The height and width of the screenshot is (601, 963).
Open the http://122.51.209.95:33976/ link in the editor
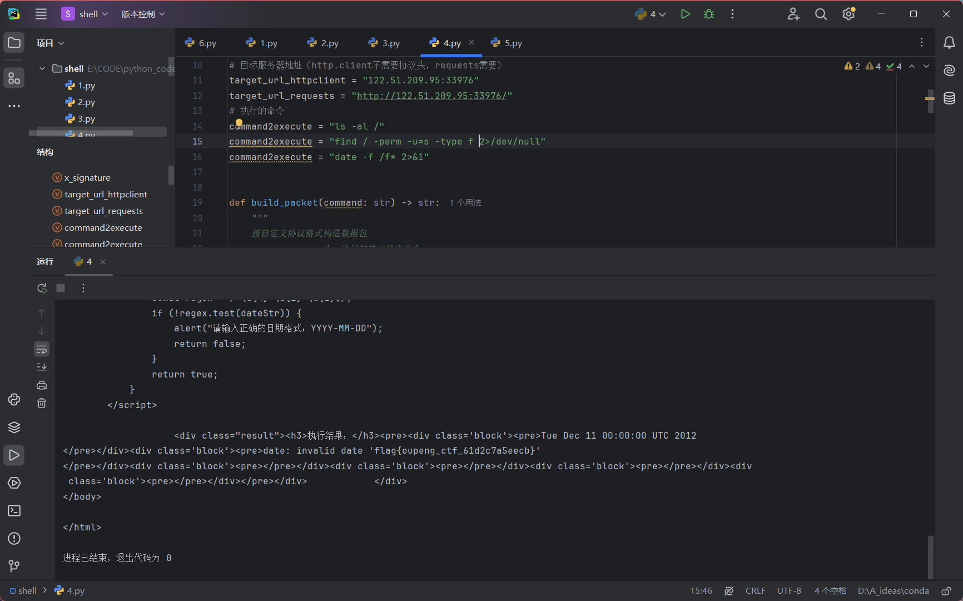coord(431,96)
